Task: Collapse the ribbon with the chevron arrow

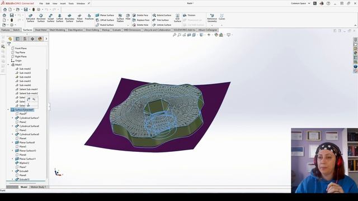Action: 355,25
